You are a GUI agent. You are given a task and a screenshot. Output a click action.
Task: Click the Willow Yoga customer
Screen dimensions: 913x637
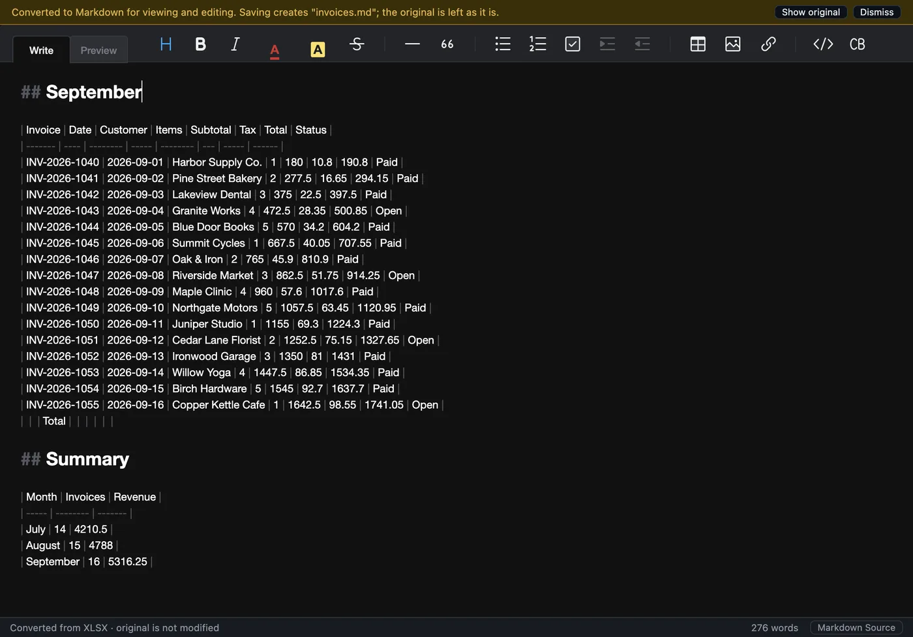pyautogui.click(x=202, y=373)
